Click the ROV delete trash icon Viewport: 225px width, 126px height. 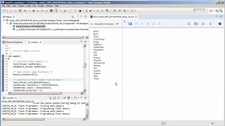pos(210,24)
